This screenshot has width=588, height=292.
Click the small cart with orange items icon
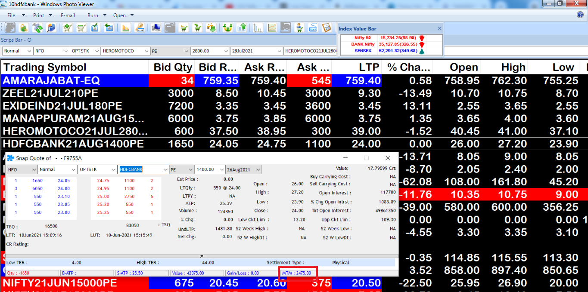click(184, 28)
